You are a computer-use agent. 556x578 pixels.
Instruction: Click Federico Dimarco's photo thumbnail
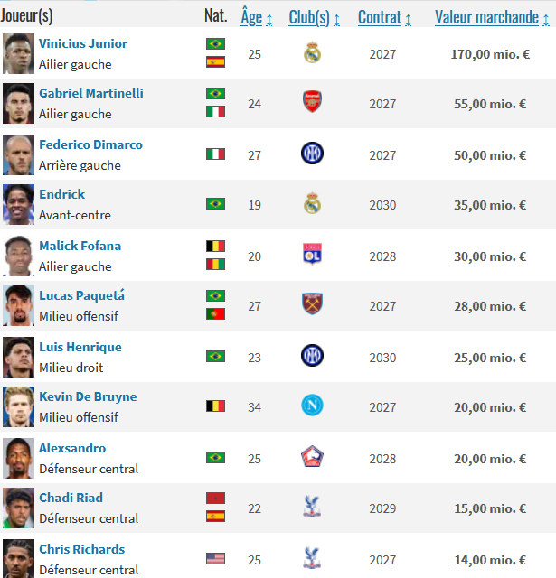pyautogui.click(x=18, y=154)
